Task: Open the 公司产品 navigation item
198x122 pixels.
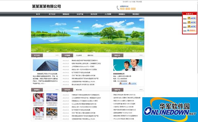Action: pyautogui.click(x=80, y=14)
